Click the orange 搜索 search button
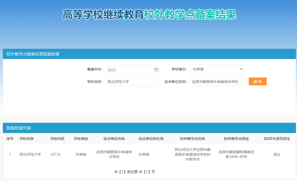 pyautogui.click(x=257, y=82)
